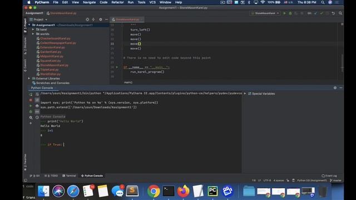
Task: Open the Structure side tool window
Action: click(25, 46)
